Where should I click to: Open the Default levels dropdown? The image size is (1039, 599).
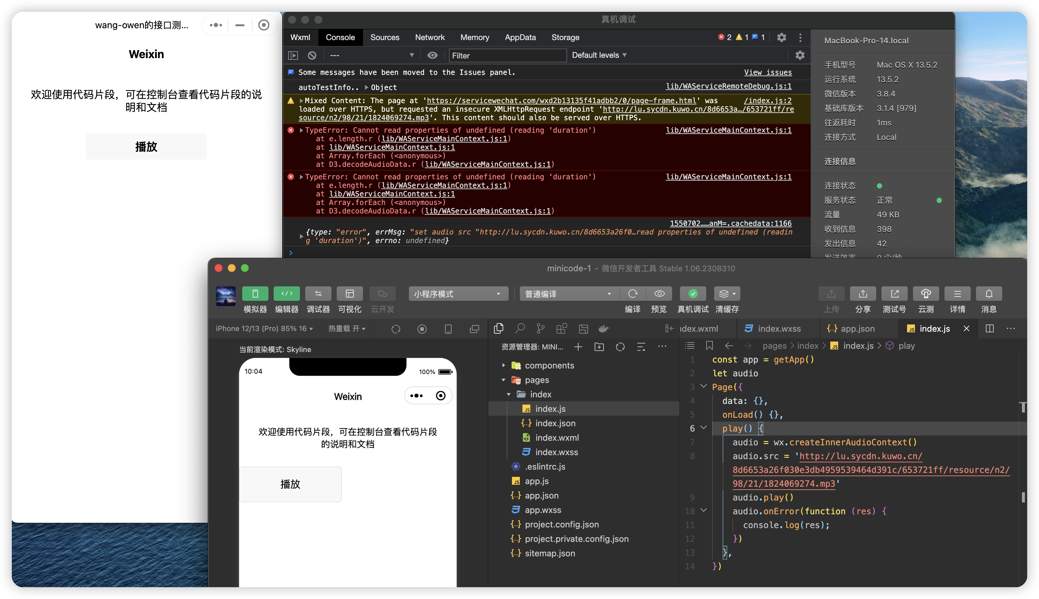599,55
